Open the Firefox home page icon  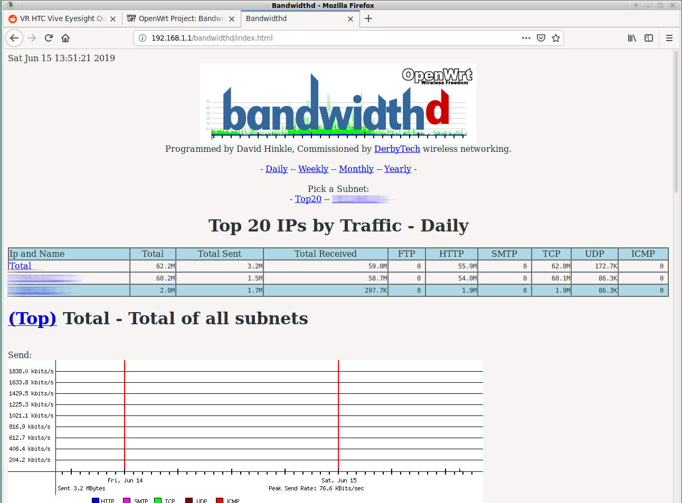65,38
